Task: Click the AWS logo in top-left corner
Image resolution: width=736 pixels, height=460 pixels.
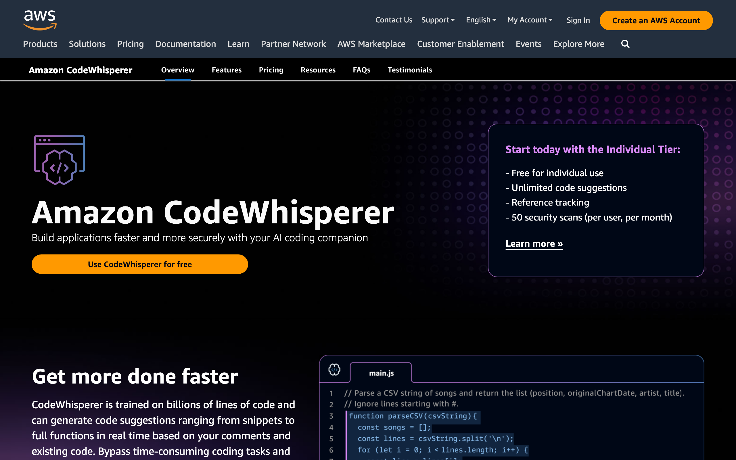Action: click(40, 20)
